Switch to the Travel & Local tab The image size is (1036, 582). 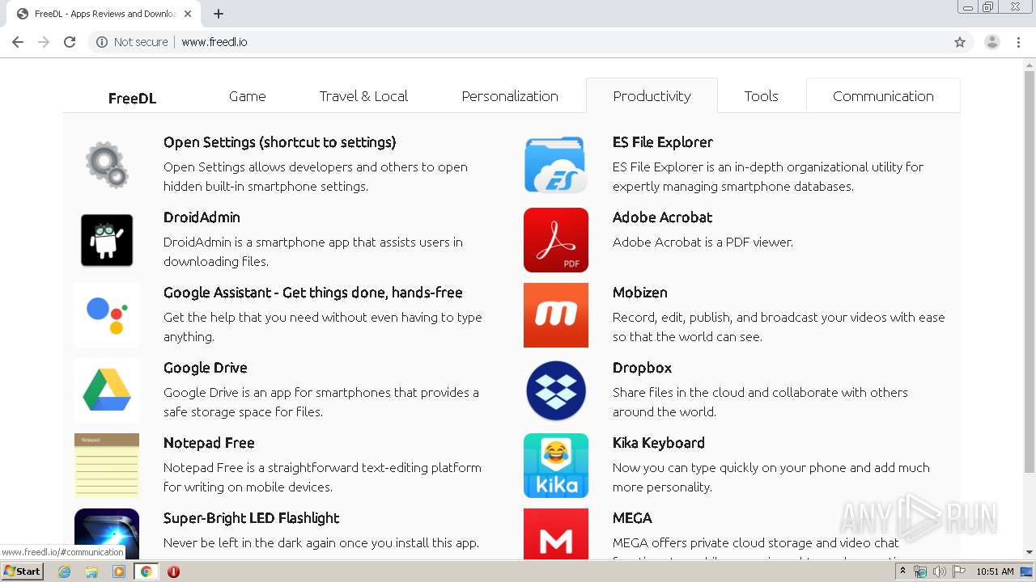coord(363,96)
